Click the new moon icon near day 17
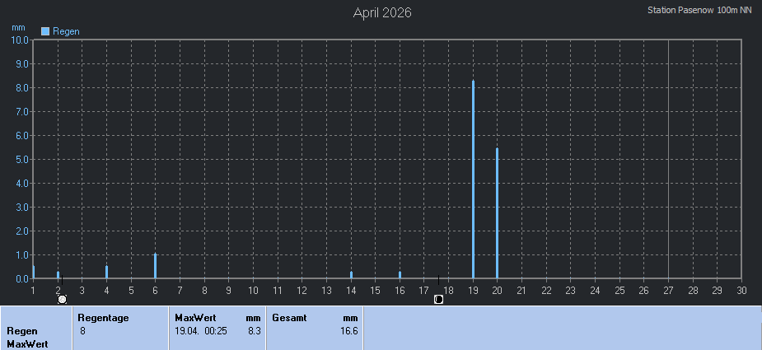This screenshot has width=762, height=350. point(438,300)
